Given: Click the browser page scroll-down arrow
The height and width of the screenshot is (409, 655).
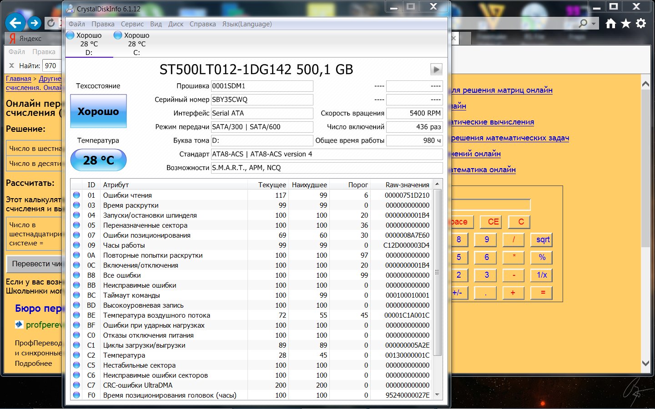Looking at the screenshot, I should click(x=645, y=363).
